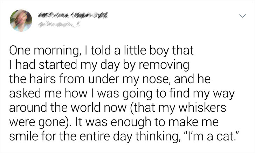This screenshot has width=255, height=153.
Task: Click the line "I had started my day"
Action: coord(99,65)
